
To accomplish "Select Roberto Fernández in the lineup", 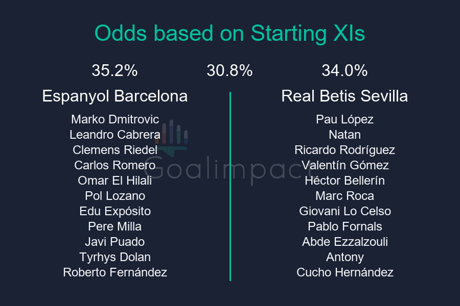I will [x=115, y=272].
